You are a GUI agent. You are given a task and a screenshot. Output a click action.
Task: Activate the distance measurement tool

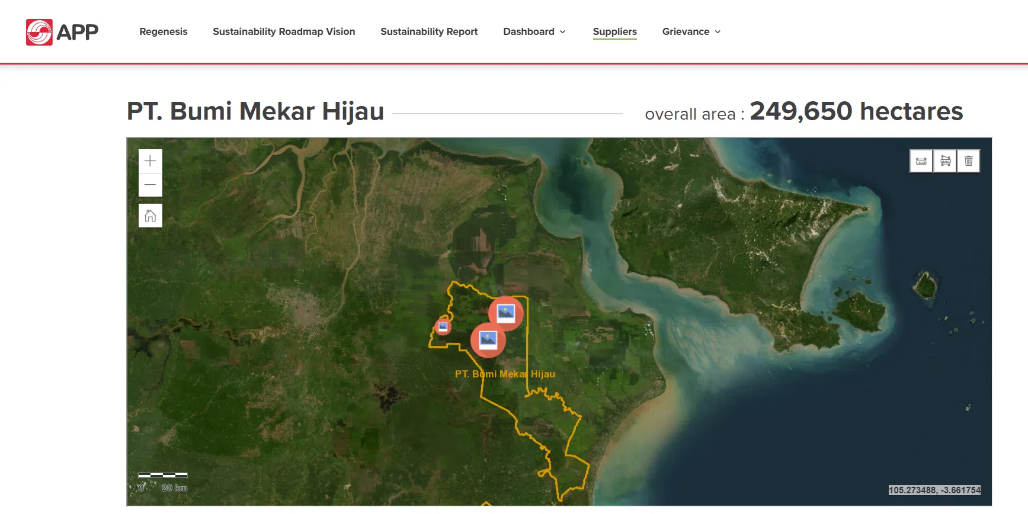pyautogui.click(x=921, y=161)
